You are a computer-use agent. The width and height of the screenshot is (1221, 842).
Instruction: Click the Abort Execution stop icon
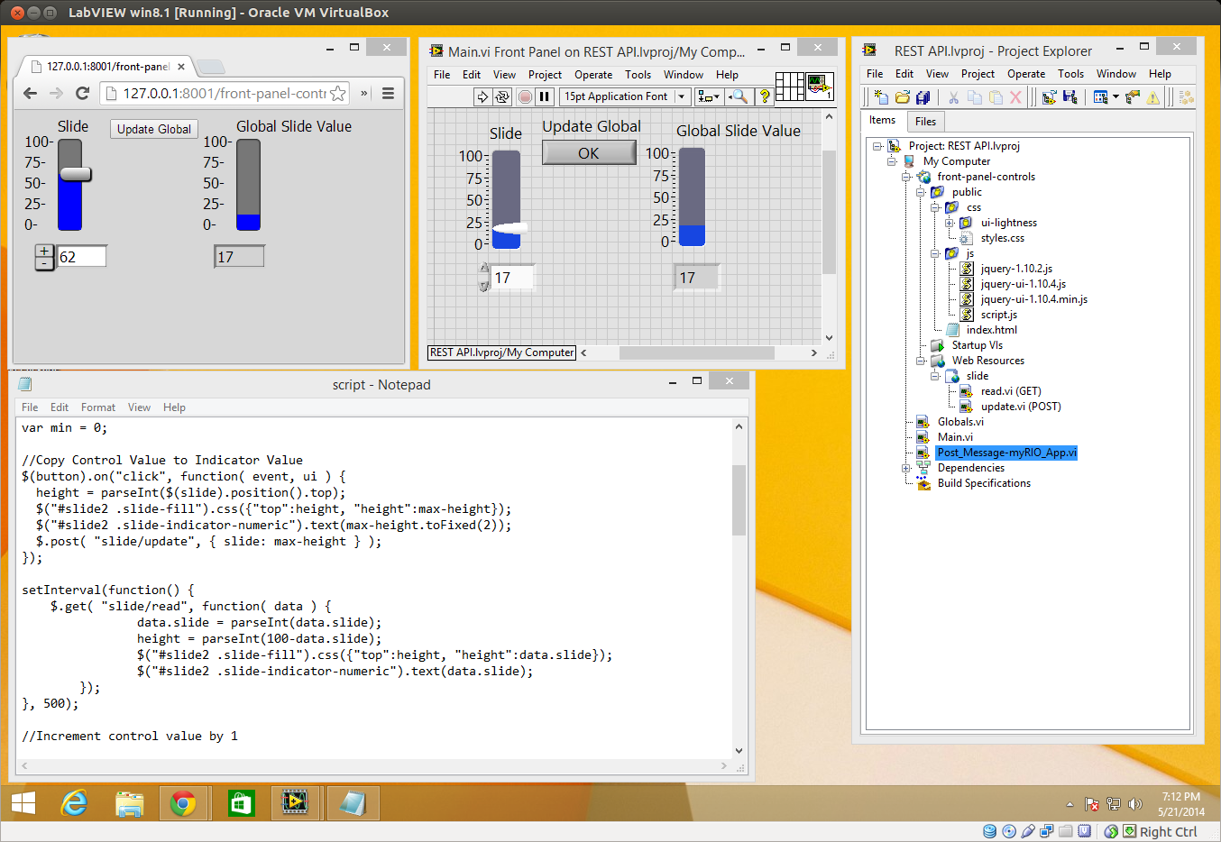point(526,96)
